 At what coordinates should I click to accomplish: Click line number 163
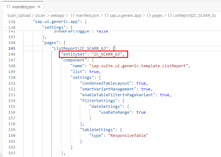click(12, 153)
